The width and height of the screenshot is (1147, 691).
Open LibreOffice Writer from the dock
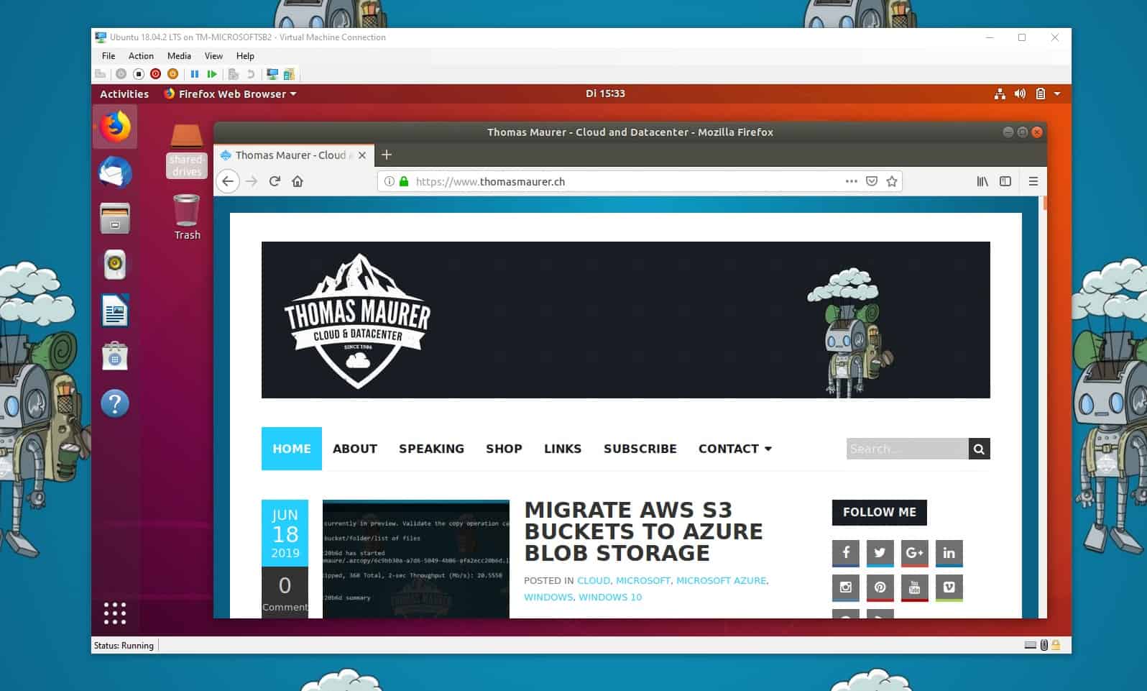coord(115,311)
